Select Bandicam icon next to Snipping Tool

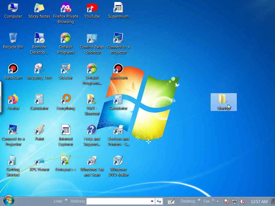tap(13, 71)
